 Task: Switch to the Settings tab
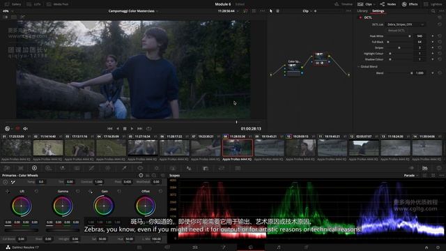378,11
